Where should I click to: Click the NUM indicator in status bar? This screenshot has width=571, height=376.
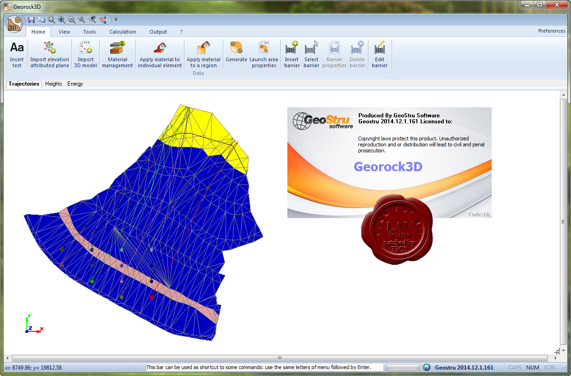point(533,368)
